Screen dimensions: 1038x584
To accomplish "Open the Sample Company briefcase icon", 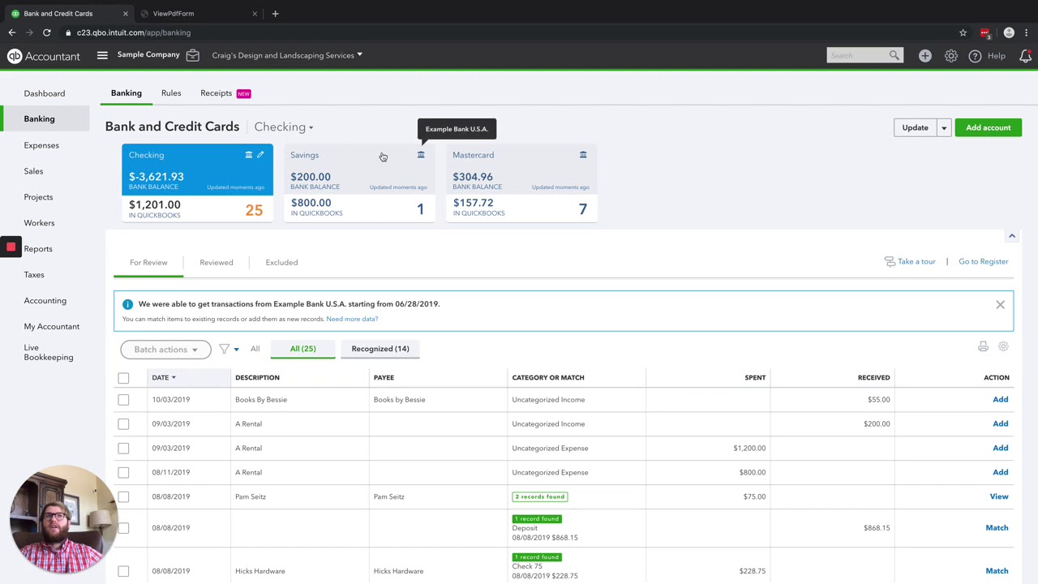I will pyautogui.click(x=192, y=55).
